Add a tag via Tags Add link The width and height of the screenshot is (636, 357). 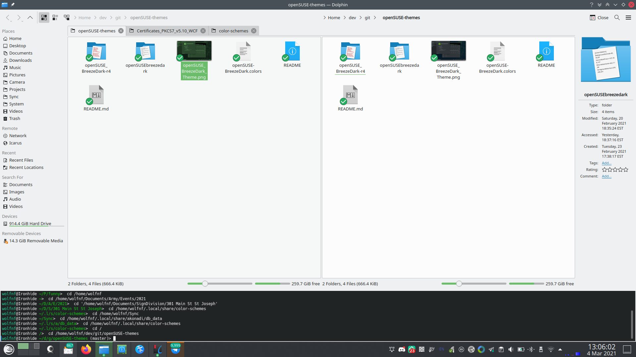(x=607, y=163)
